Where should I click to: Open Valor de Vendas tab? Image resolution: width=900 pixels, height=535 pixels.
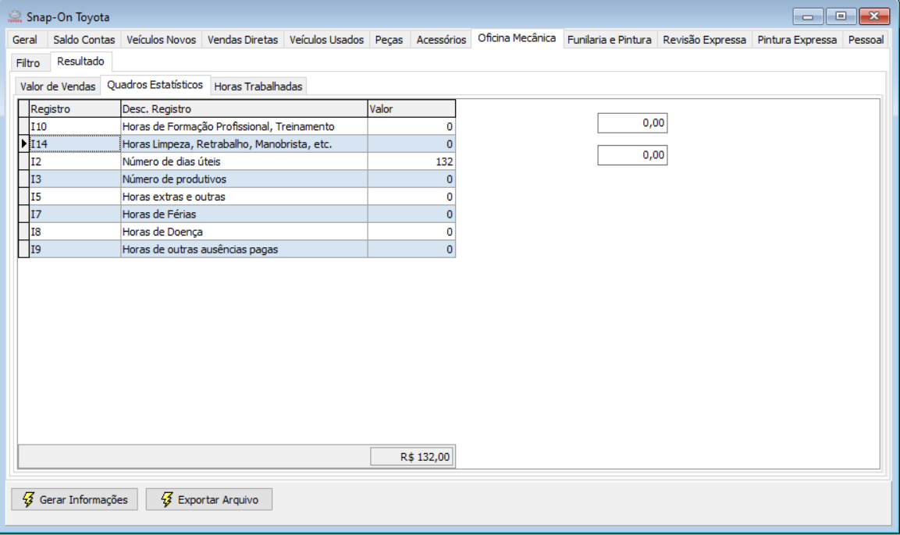click(x=58, y=87)
